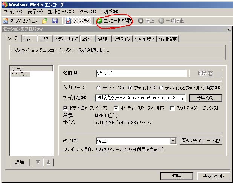Switch to the 属性 tab
Image resolution: width=233 pixels, height=183 pixels.
pyautogui.click(x=88, y=39)
